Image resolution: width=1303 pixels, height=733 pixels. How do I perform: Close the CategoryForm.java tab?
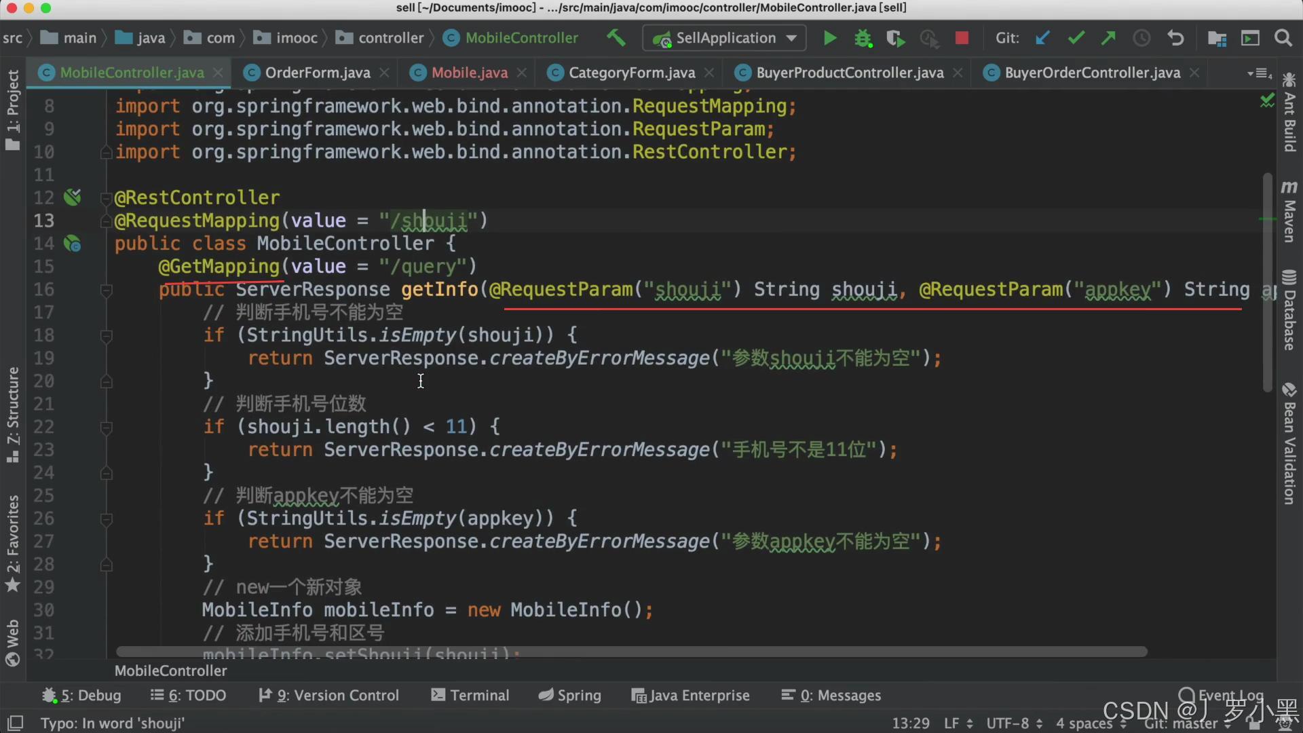[x=709, y=72]
